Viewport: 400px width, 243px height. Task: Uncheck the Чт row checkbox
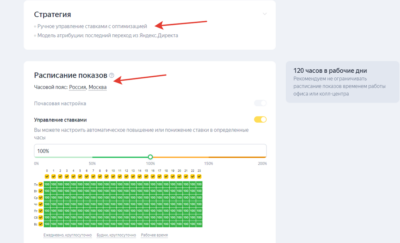(41, 204)
